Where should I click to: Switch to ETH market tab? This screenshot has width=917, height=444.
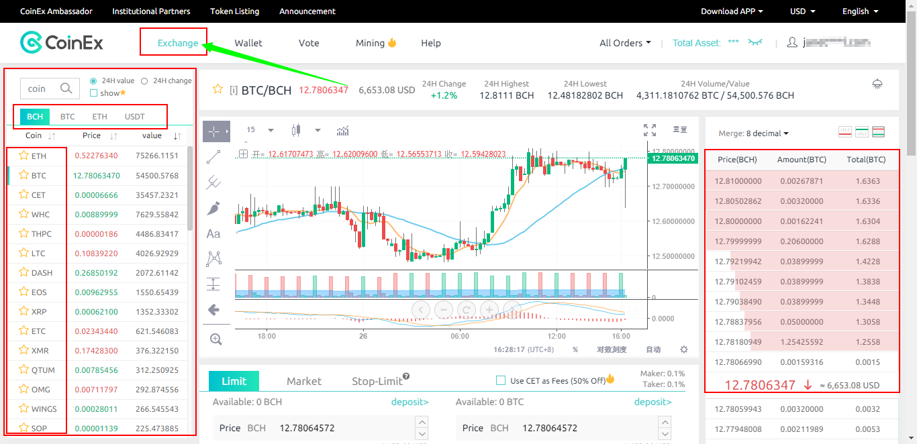coord(100,117)
